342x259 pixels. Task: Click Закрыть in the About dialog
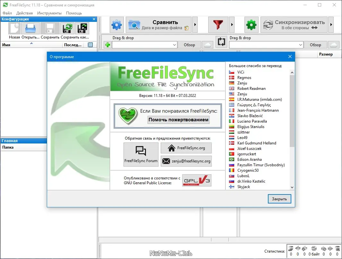tap(279, 199)
